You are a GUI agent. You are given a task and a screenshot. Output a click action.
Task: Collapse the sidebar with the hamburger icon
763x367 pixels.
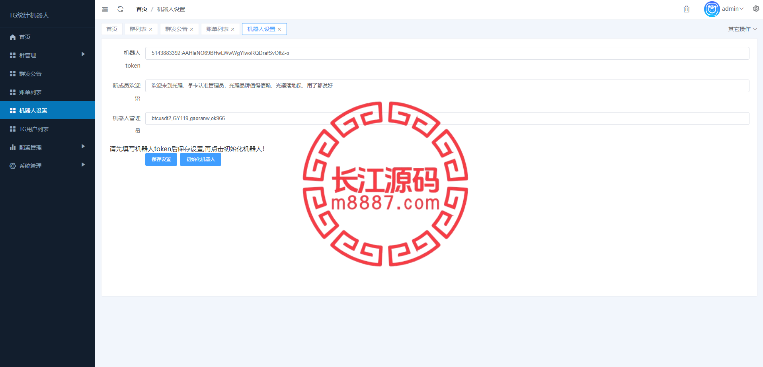(x=105, y=9)
